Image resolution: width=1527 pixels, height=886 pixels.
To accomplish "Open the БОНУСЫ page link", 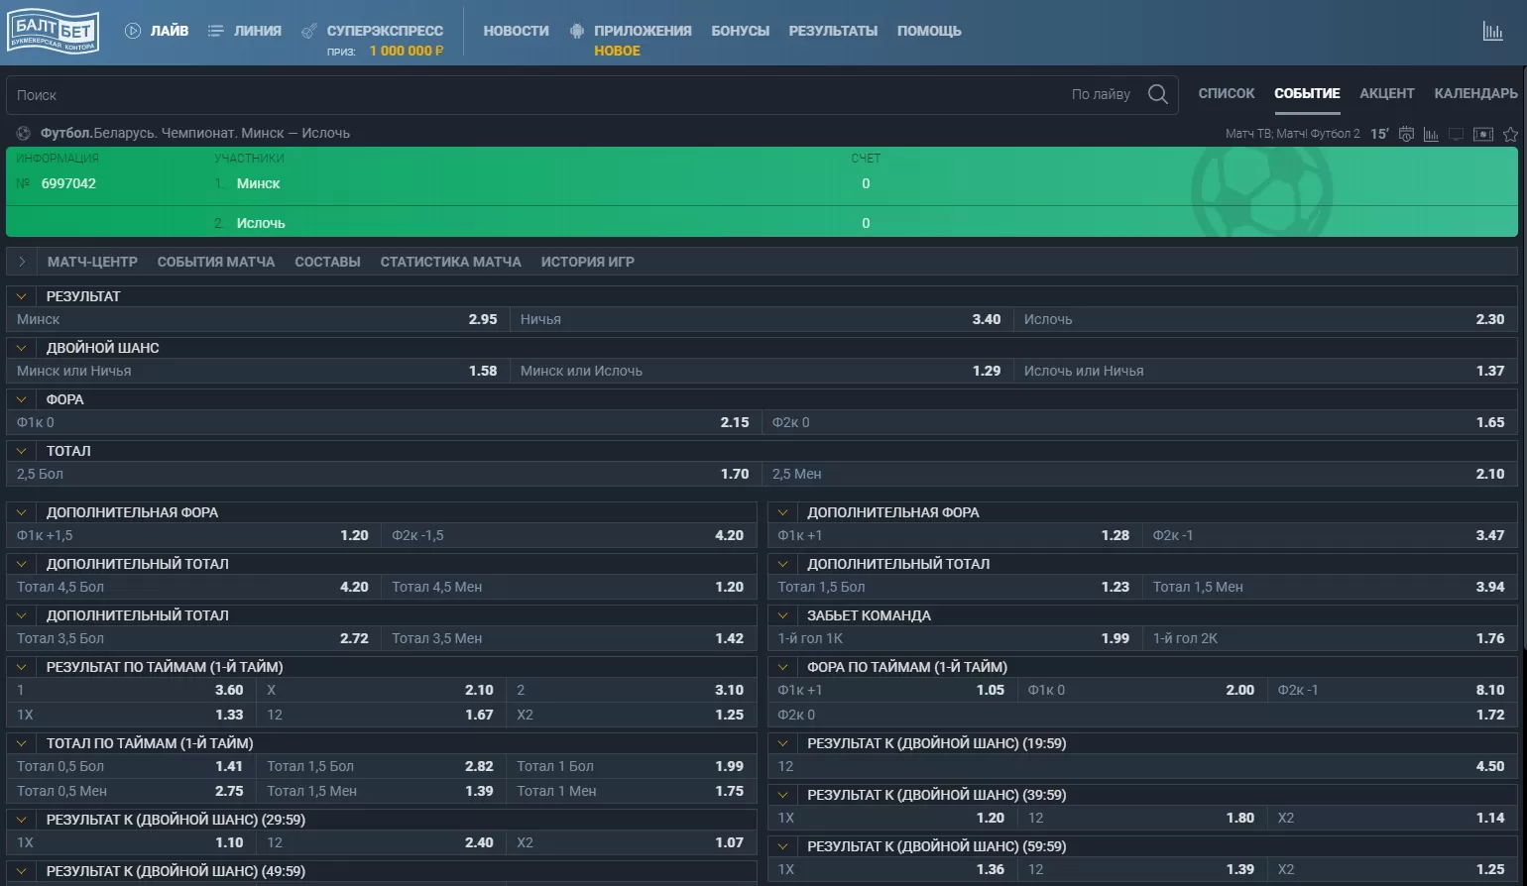I will point(740,31).
